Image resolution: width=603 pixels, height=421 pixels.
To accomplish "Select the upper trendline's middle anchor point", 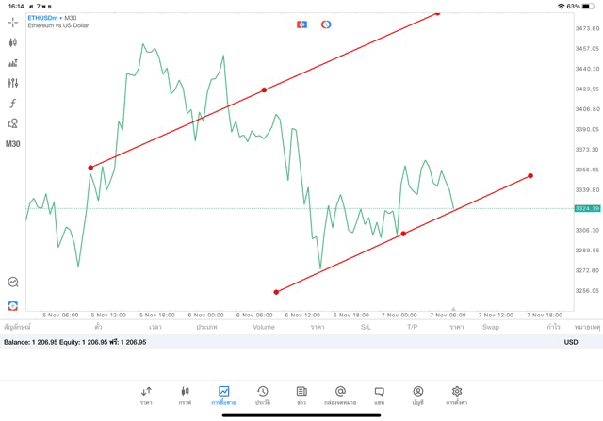I will click(x=264, y=90).
